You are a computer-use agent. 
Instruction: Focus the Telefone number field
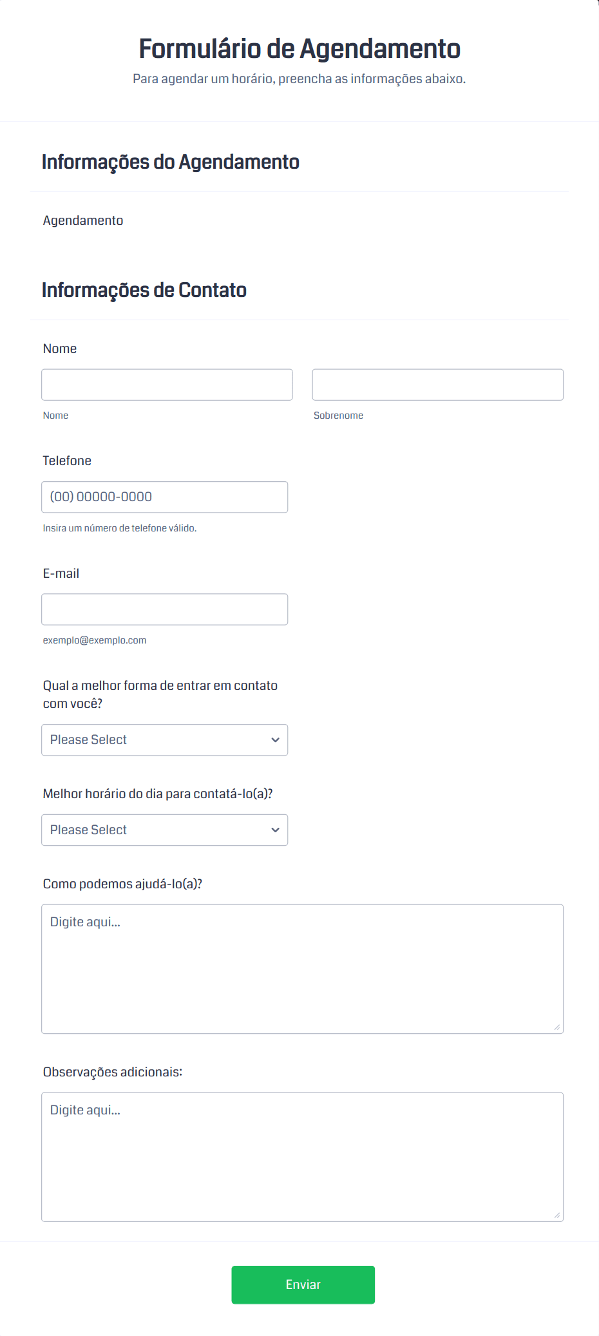164,497
